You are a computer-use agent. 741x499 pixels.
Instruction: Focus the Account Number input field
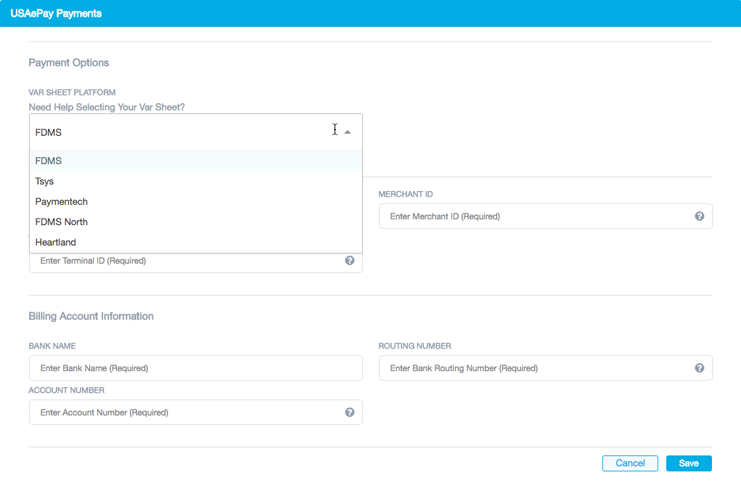click(196, 413)
